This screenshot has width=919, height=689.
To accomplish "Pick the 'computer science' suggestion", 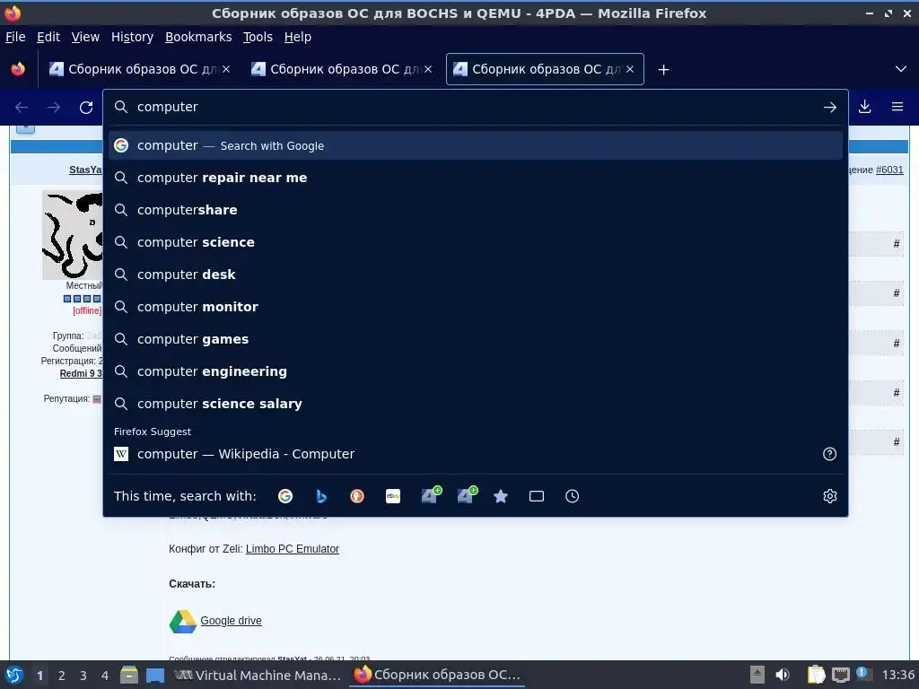I will [476, 242].
